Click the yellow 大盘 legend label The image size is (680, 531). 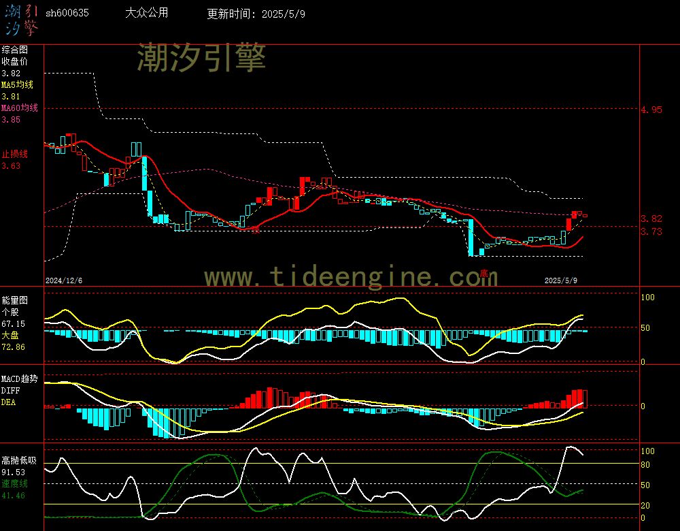10,335
